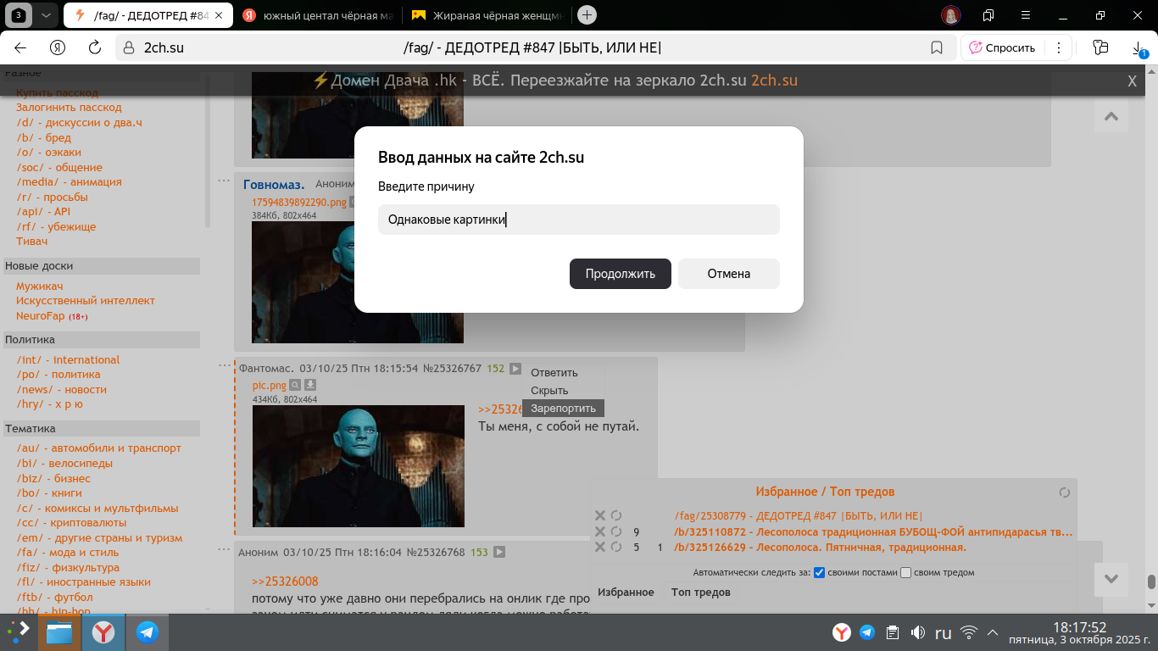Download pic.png with the download icon
Image resolution: width=1158 pixels, height=651 pixels.
tap(310, 386)
